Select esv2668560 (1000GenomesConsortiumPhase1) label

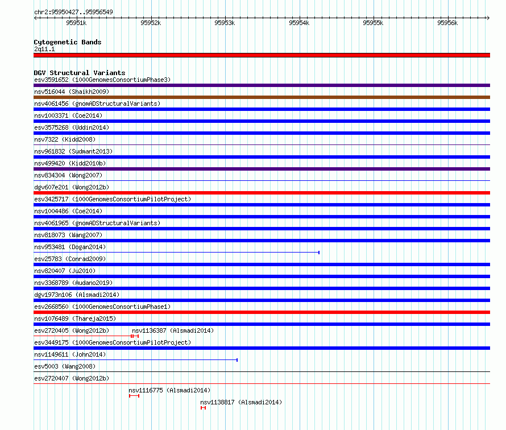pyautogui.click(x=102, y=307)
